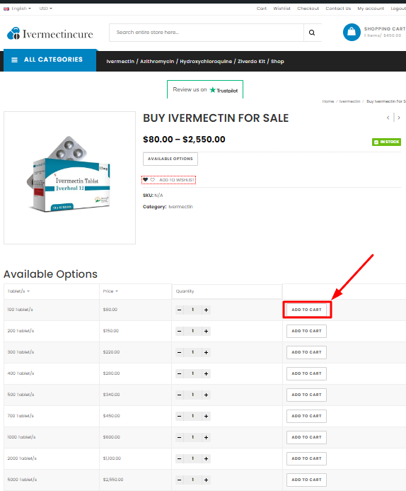406x491 pixels.
Task: Select Ziverdo Kit in navigation bar
Action: (x=251, y=62)
